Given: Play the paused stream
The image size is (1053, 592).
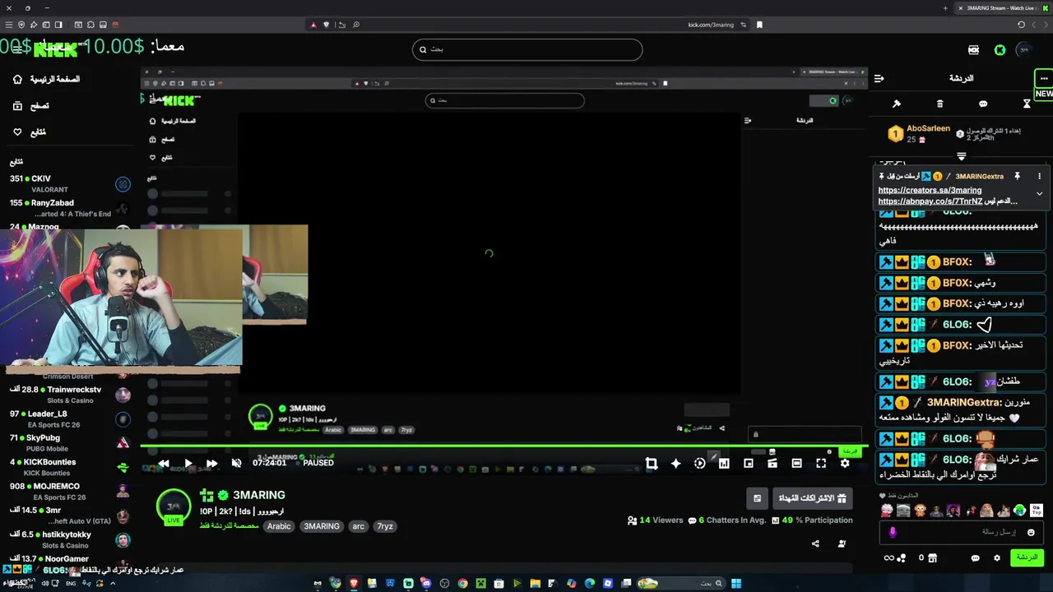Looking at the screenshot, I should [x=188, y=463].
